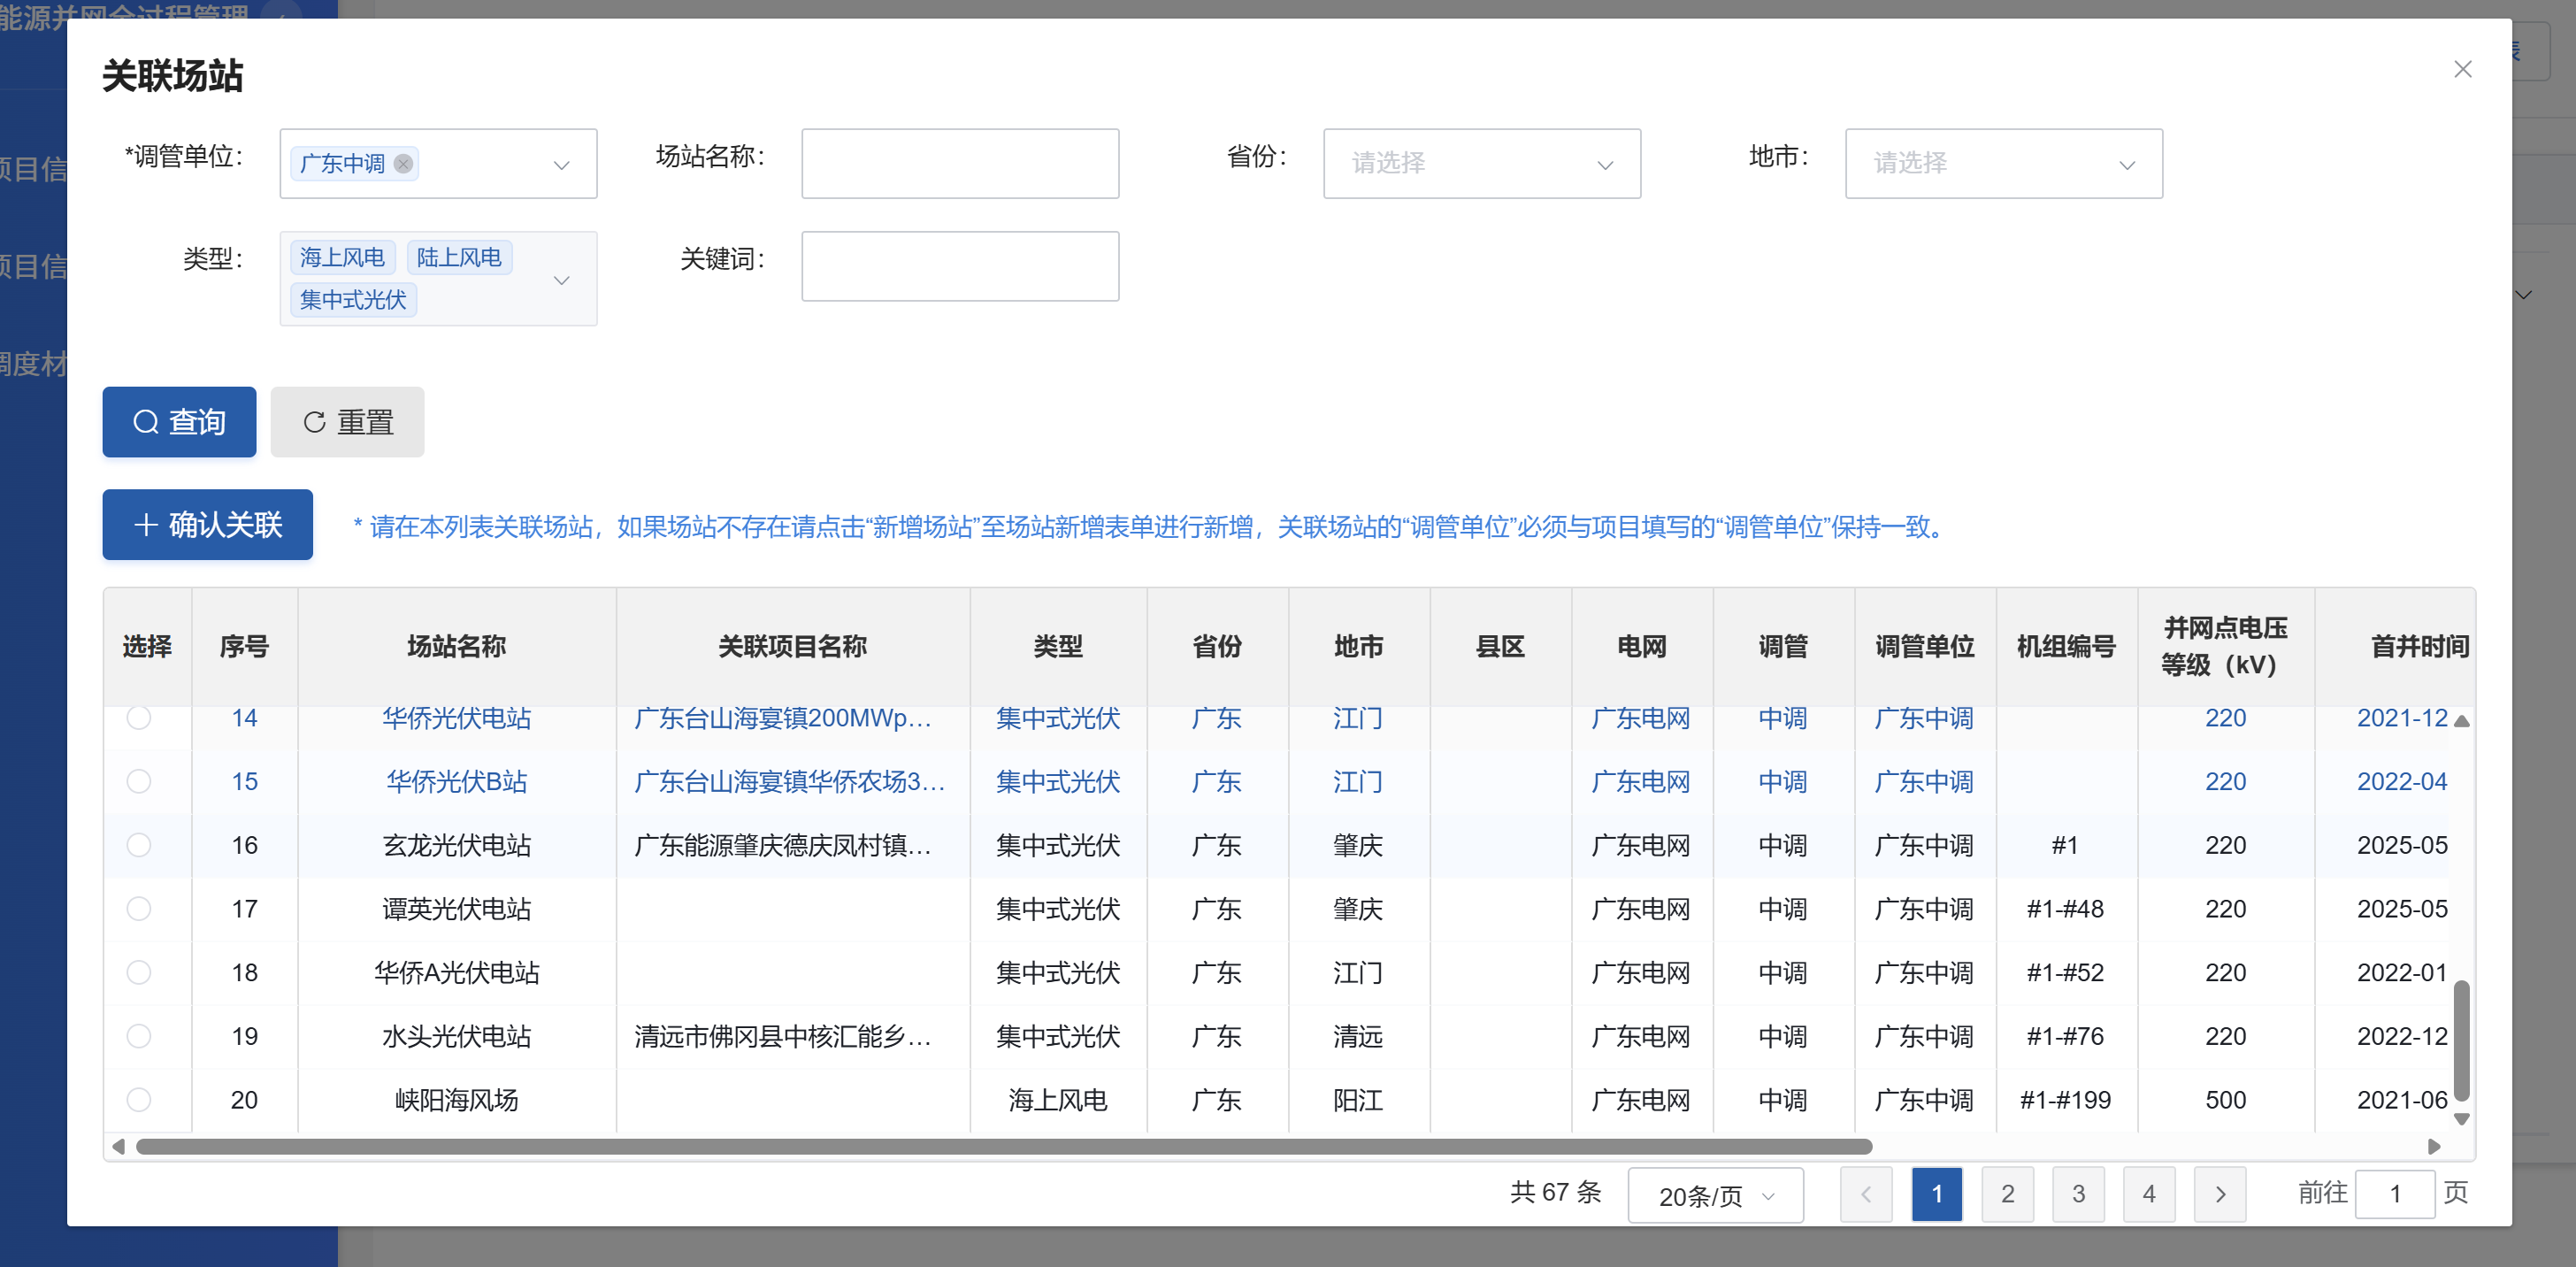Click the 调管单位 column header
This screenshot has width=2576, height=1267.
pos(1925,647)
